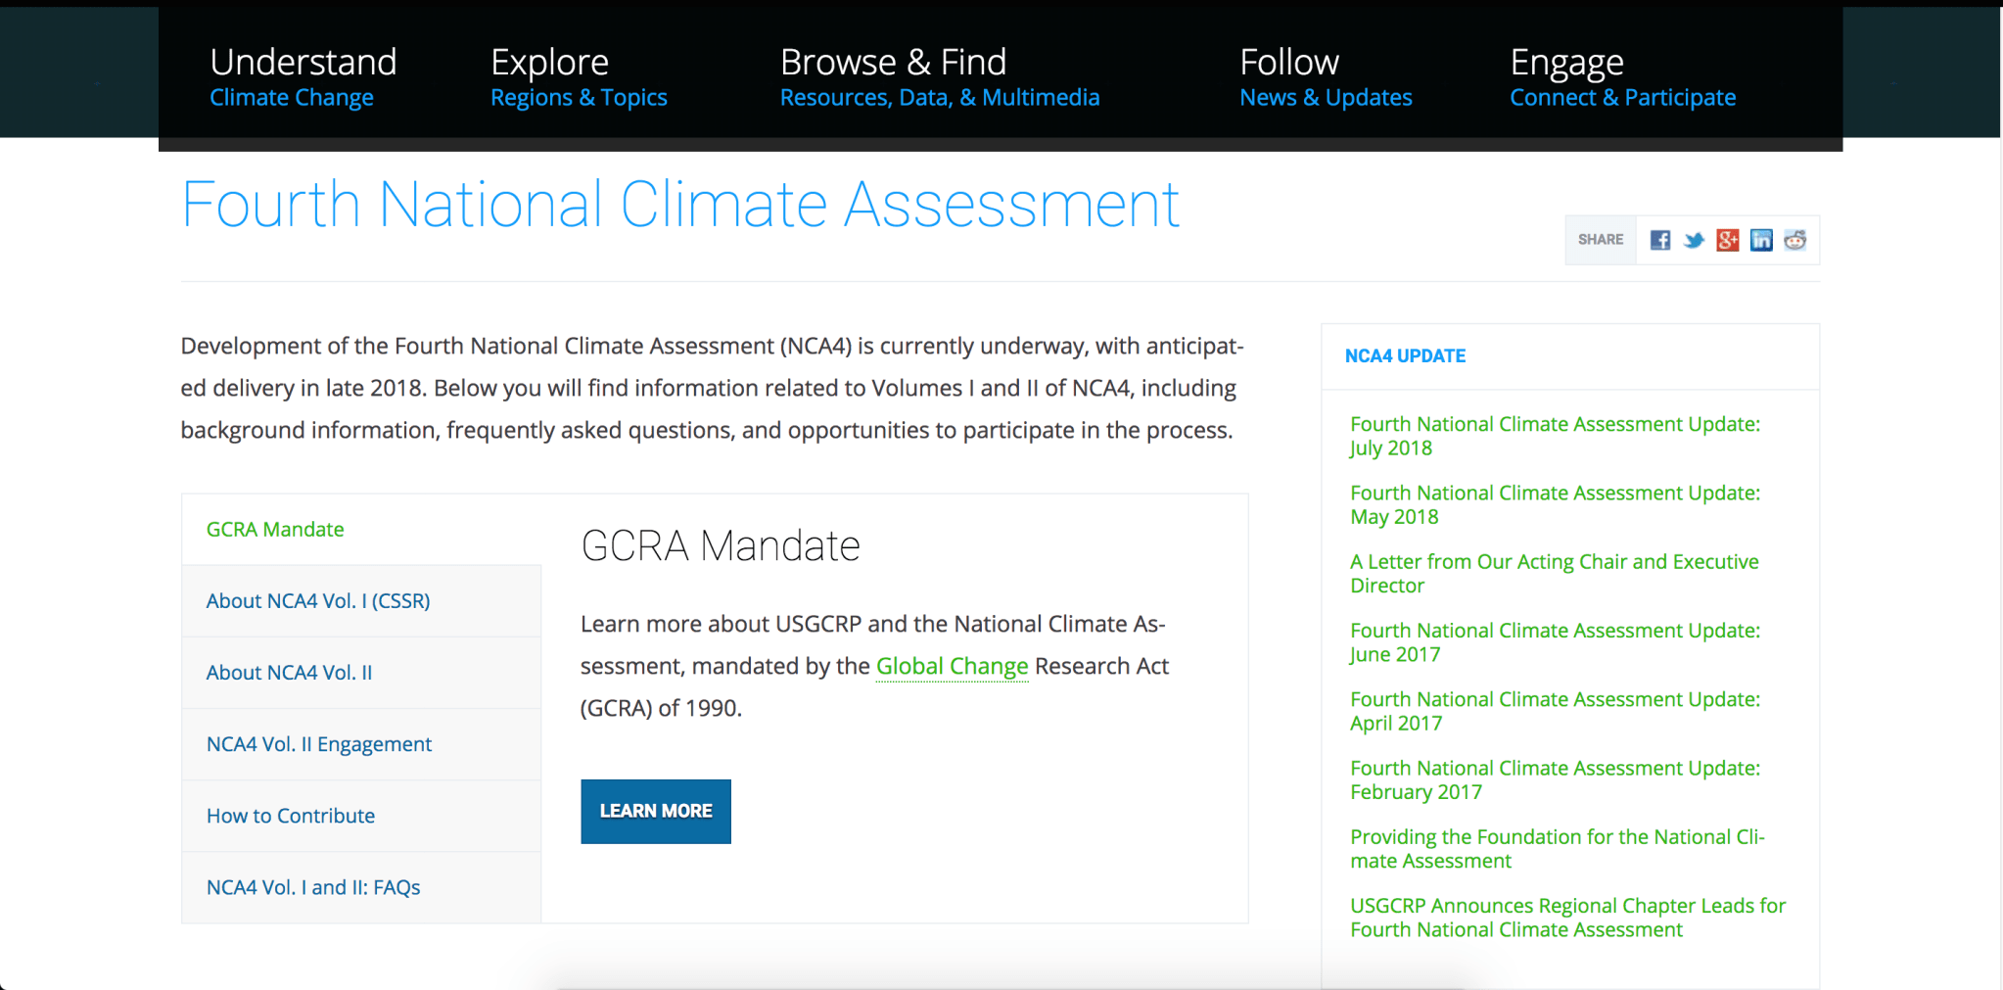Viewport: 2003px width, 990px height.
Task: Open Browse & Find navigation menu
Action: click(939, 76)
